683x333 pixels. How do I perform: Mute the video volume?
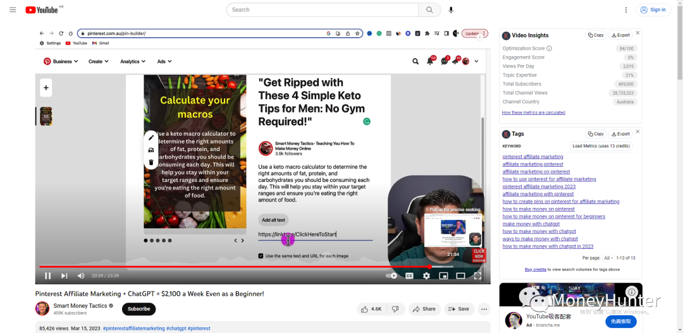(81, 275)
